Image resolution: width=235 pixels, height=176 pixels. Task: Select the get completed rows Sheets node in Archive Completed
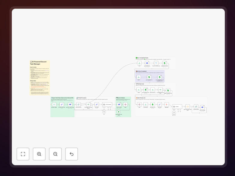[x=149, y=77]
